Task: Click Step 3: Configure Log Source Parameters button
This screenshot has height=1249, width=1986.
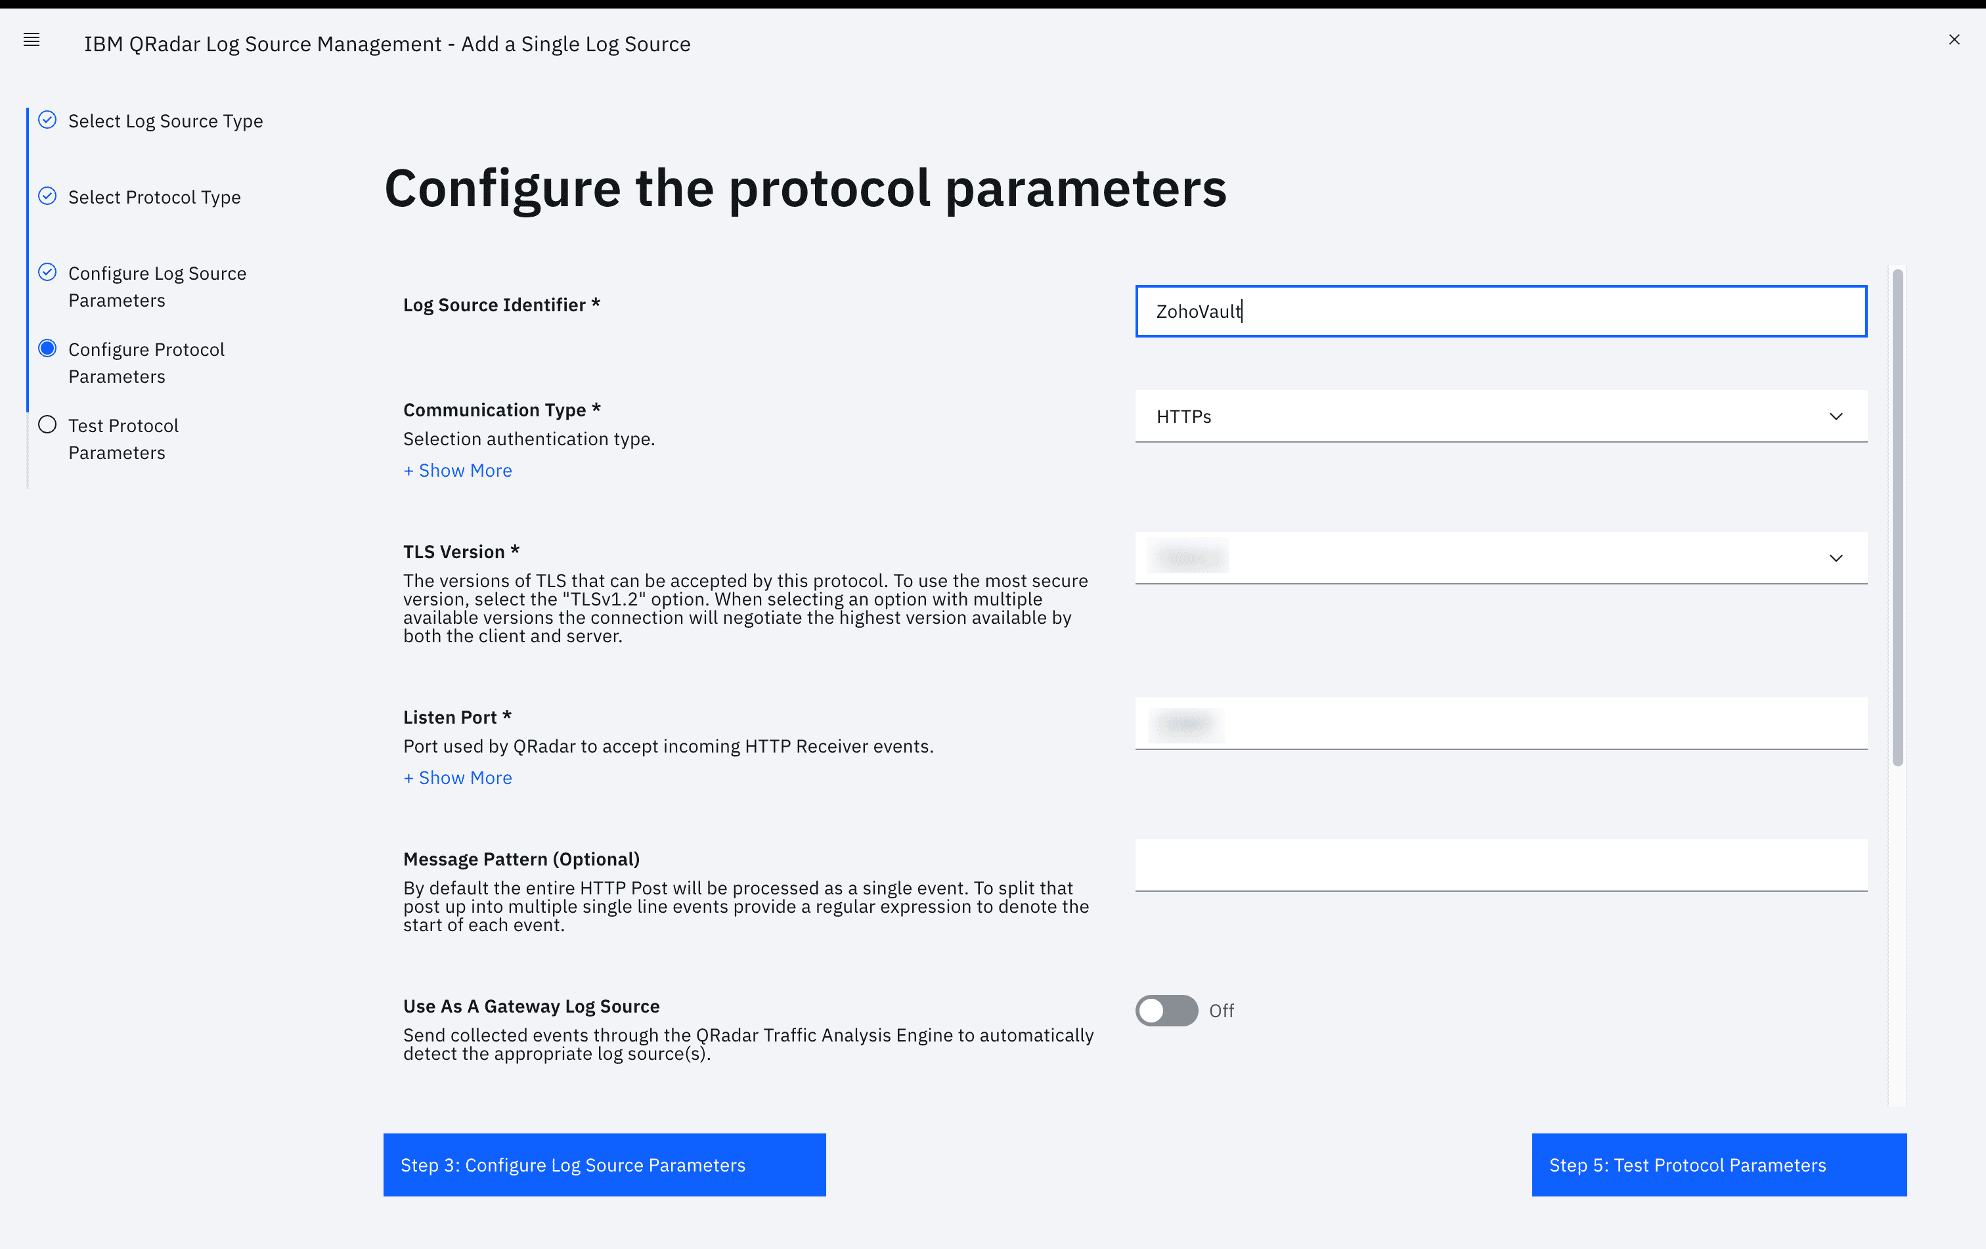Action: point(605,1164)
